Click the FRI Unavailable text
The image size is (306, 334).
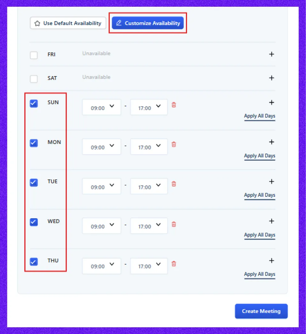point(96,53)
